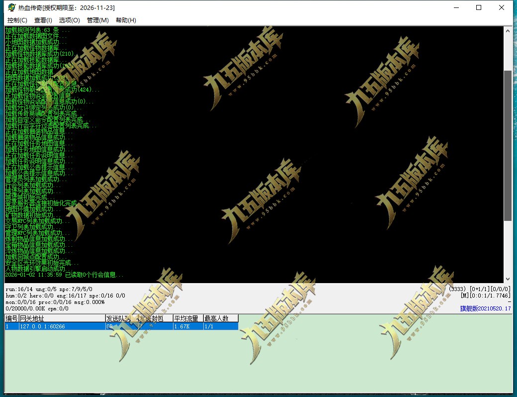The width and height of the screenshot is (517, 397).
Task: Click the 网关地址 column header
Action: (62, 318)
